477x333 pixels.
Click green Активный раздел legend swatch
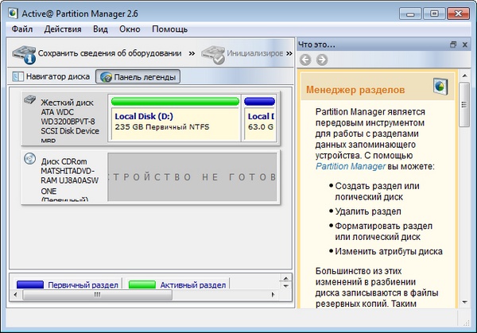point(142,285)
